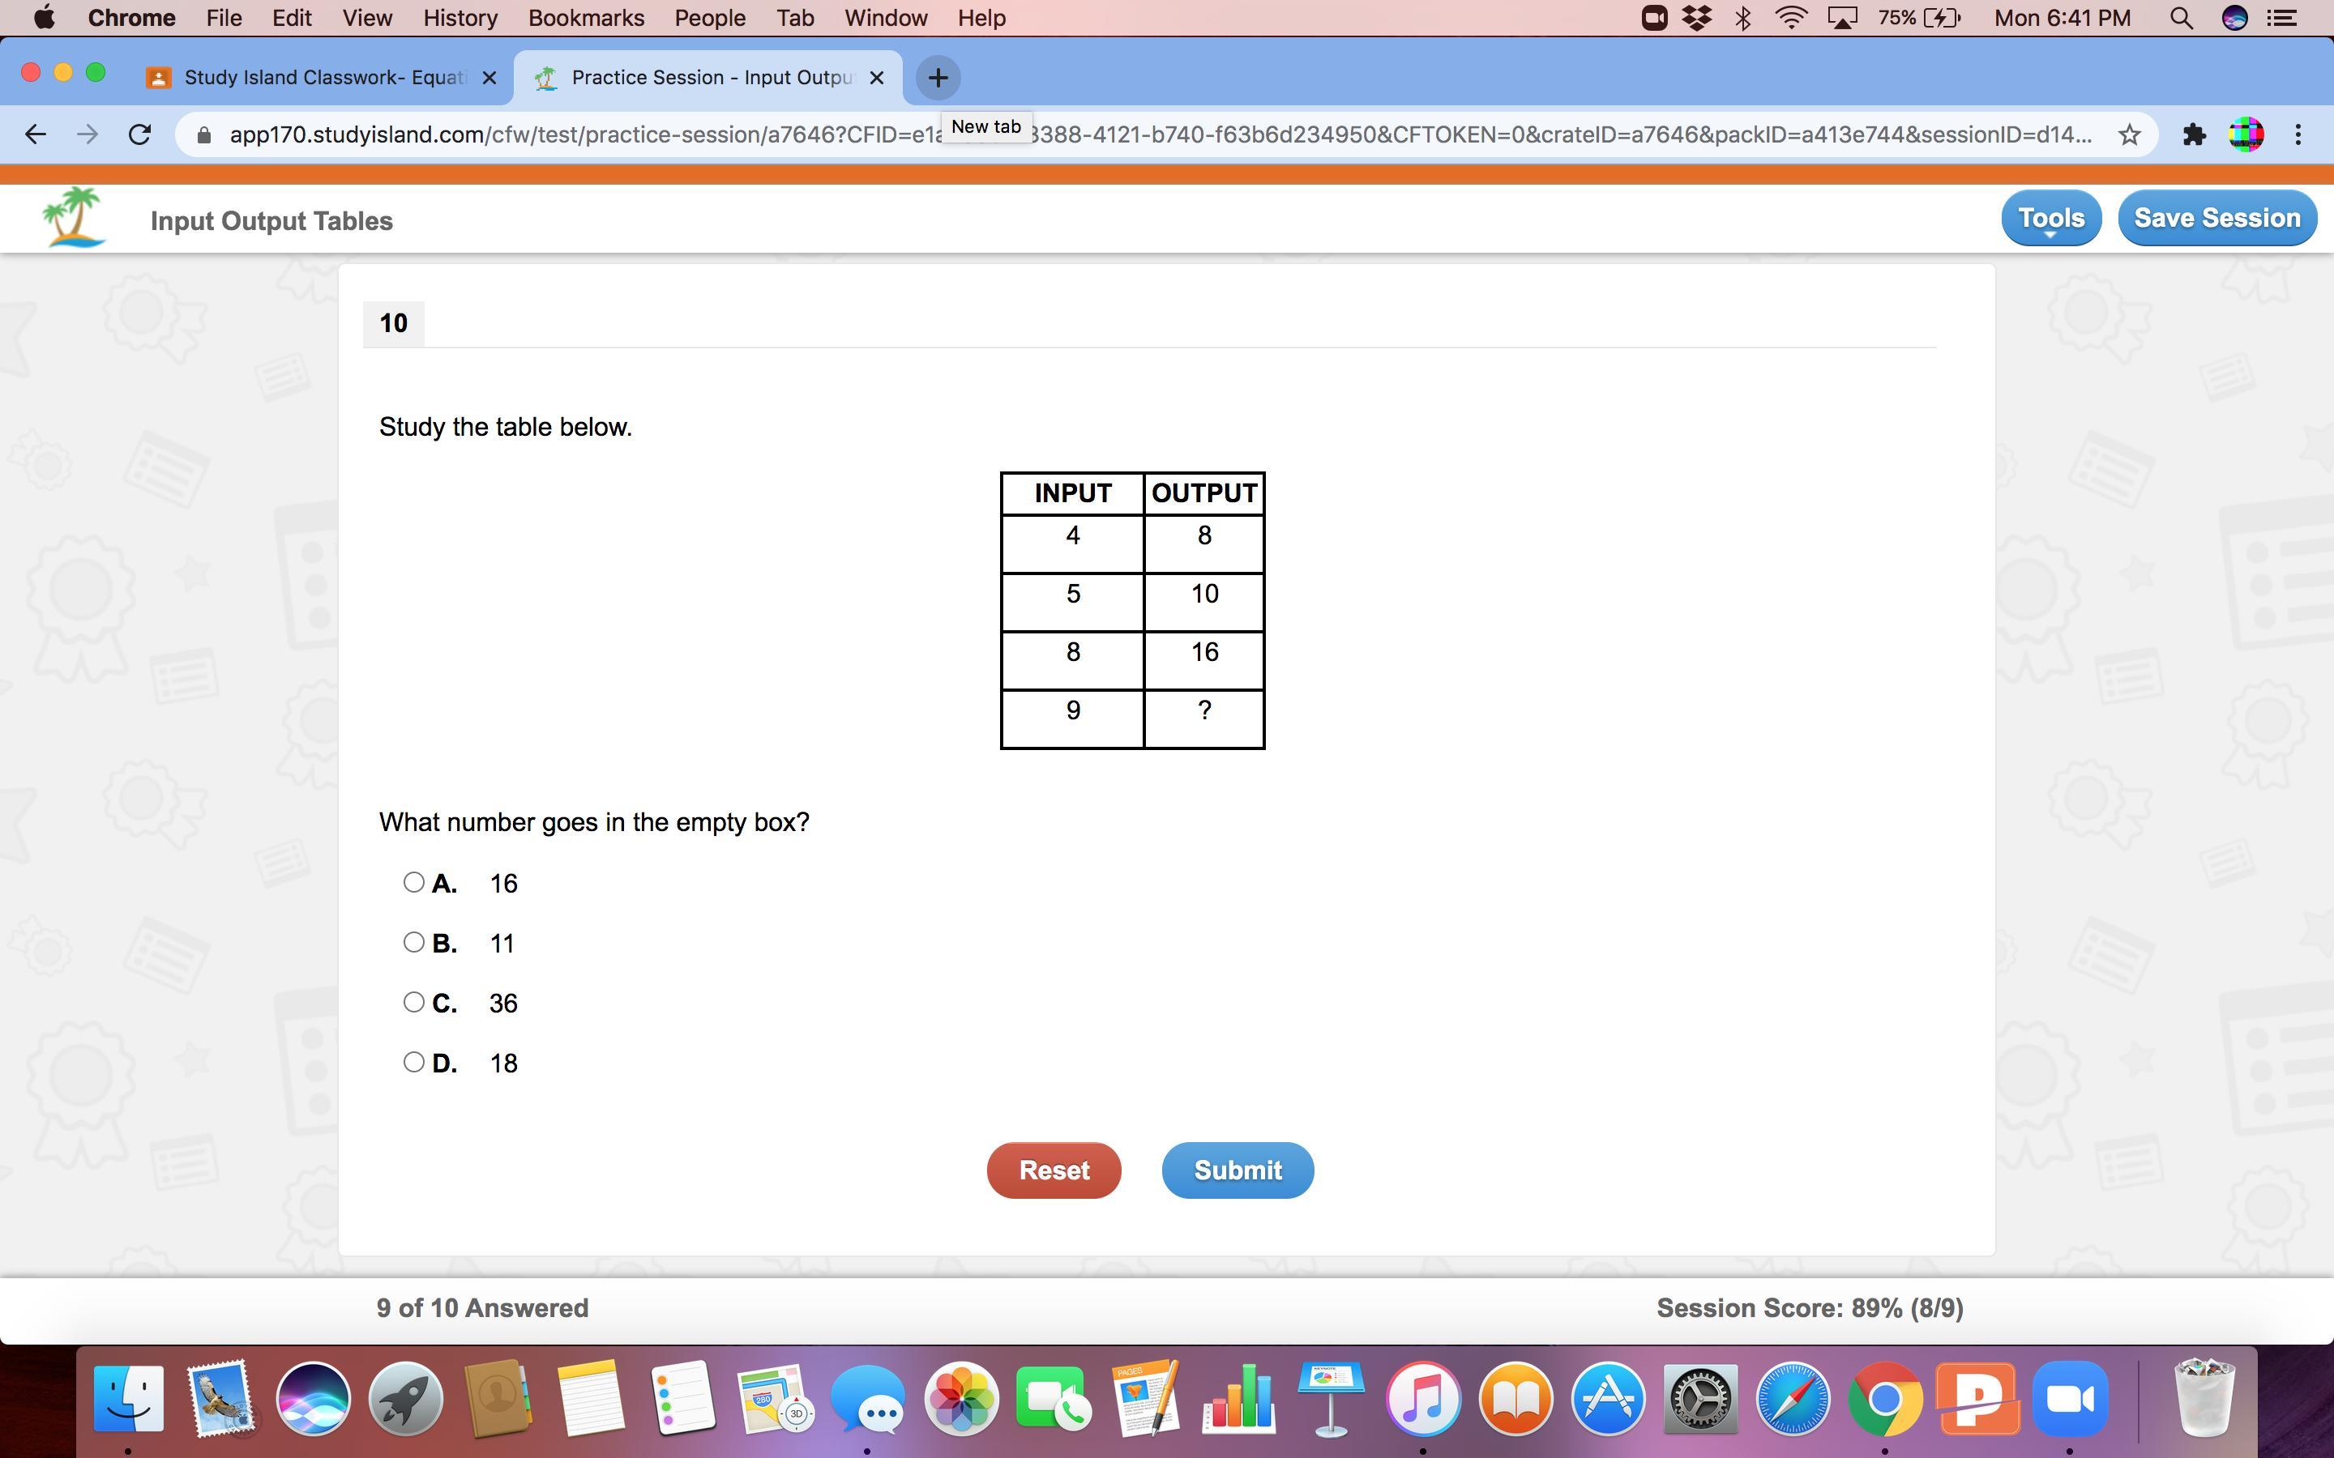Go back using the back arrow
Viewport: 2334px width, 1458px height.
click(x=36, y=134)
